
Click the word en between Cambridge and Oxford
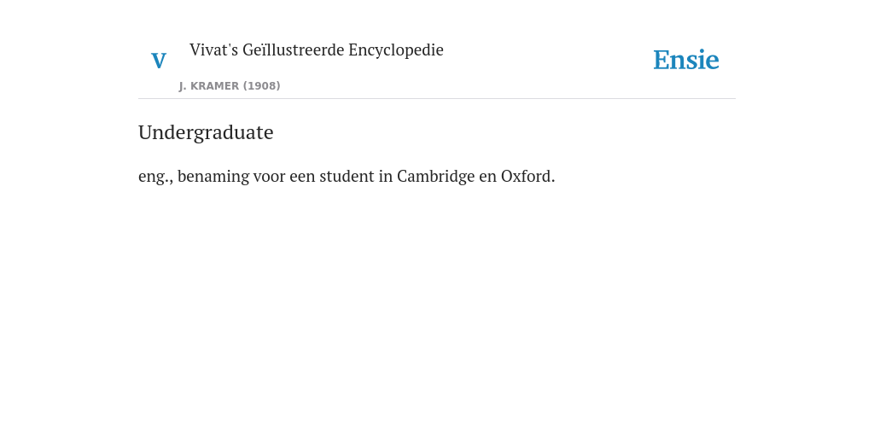click(x=487, y=177)
